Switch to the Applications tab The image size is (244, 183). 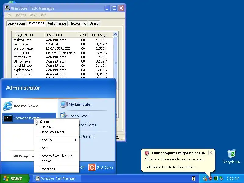point(17,23)
